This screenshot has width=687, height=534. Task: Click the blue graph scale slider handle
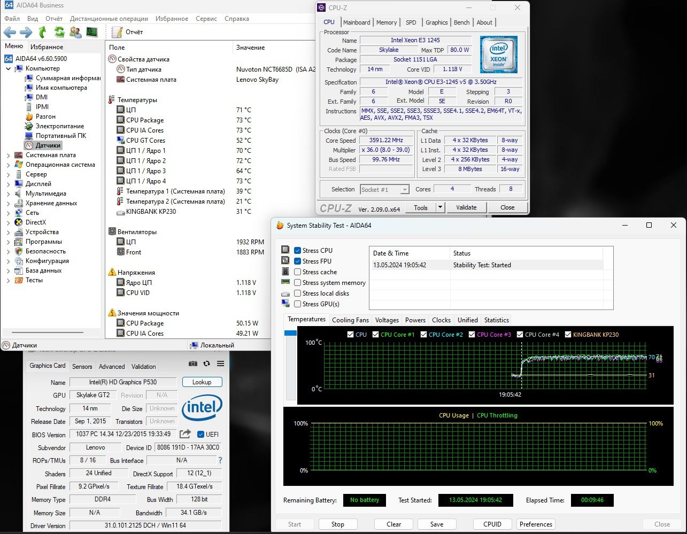click(290, 333)
